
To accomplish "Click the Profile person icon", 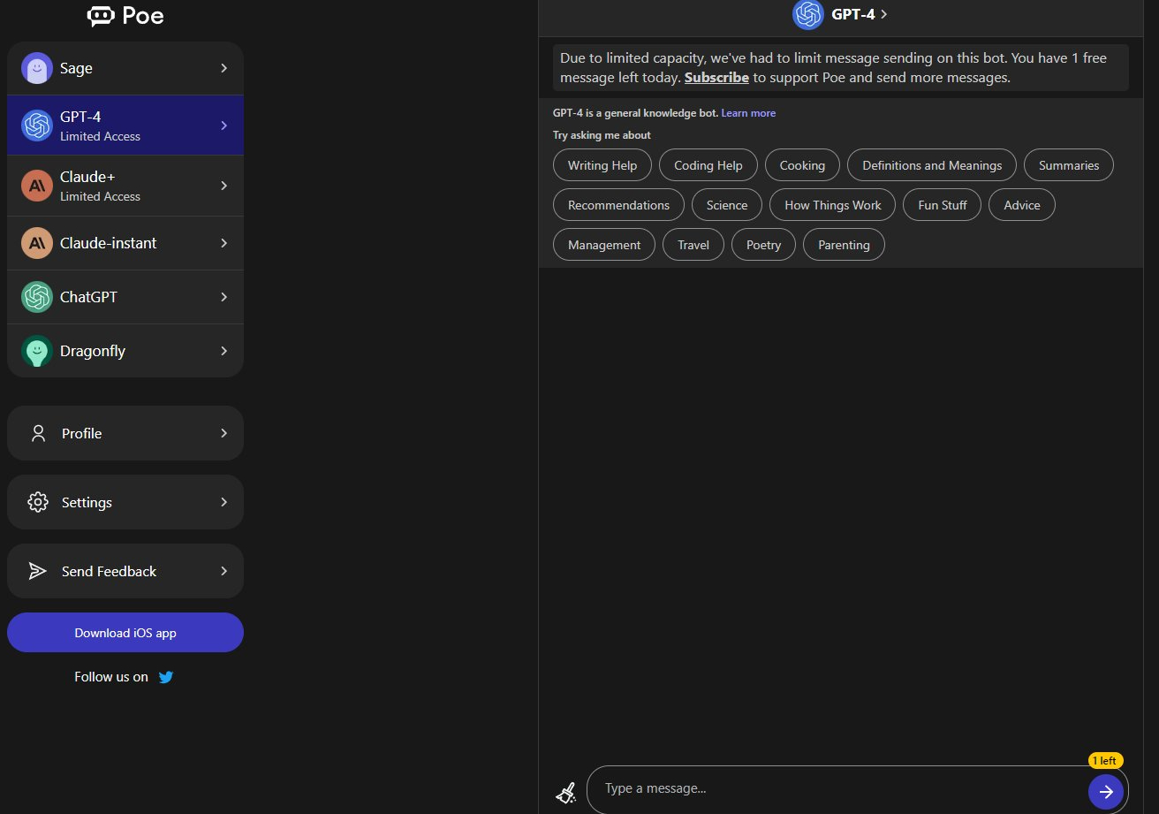I will 38,433.
